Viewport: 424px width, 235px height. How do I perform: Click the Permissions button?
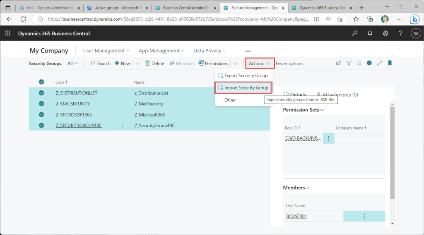[x=213, y=64]
